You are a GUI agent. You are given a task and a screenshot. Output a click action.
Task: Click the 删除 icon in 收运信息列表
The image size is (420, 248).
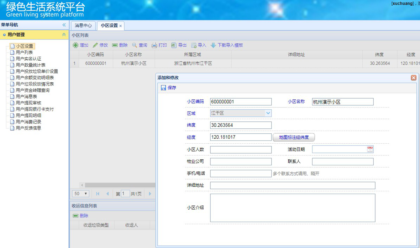[x=75, y=216]
